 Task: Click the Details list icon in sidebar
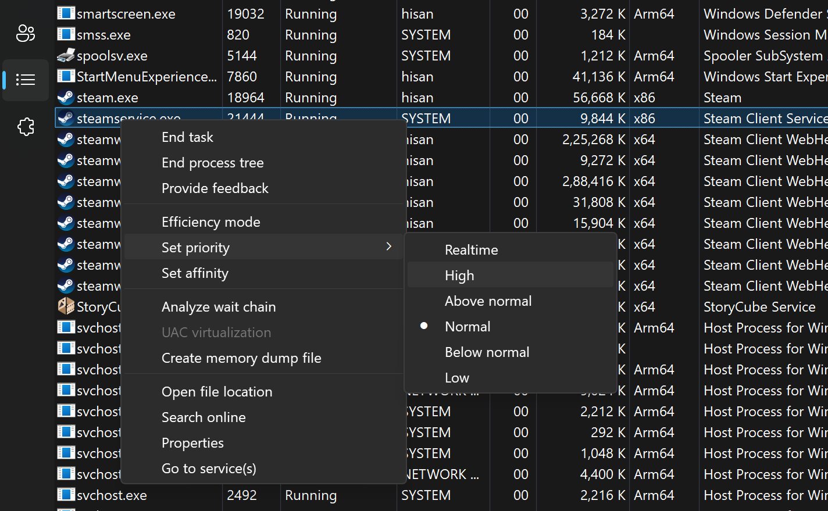point(26,80)
